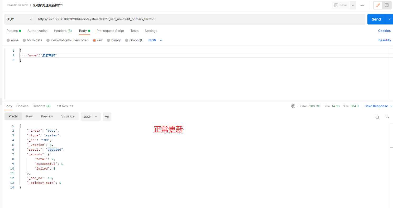This screenshot has width=393, height=208.
Task: Switch to the Authorization tab
Action: (x=37, y=31)
